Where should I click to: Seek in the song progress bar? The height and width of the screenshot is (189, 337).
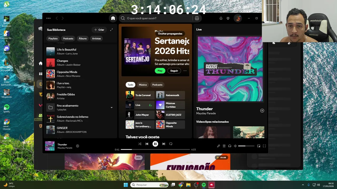coord(155,149)
